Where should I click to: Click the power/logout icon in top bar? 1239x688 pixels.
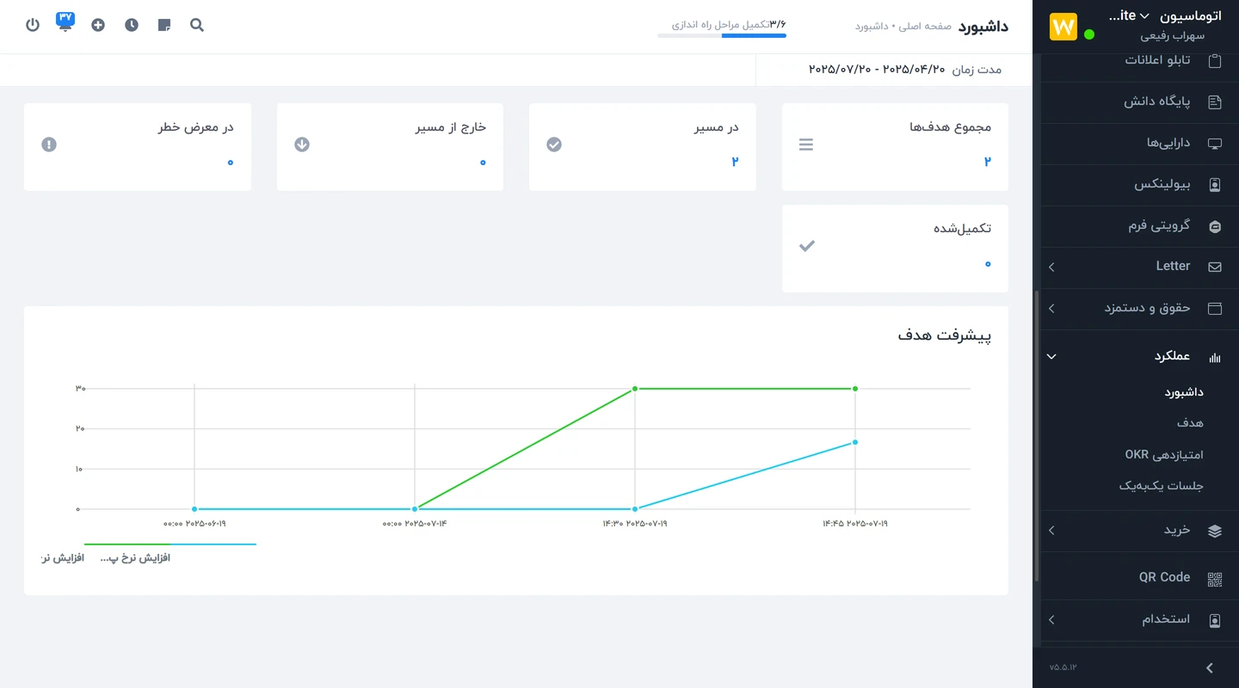pyautogui.click(x=33, y=25)
